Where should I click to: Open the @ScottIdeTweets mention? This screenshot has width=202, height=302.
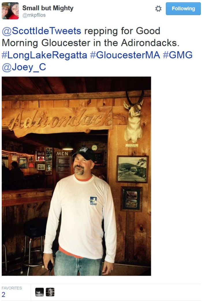point(41,31)
